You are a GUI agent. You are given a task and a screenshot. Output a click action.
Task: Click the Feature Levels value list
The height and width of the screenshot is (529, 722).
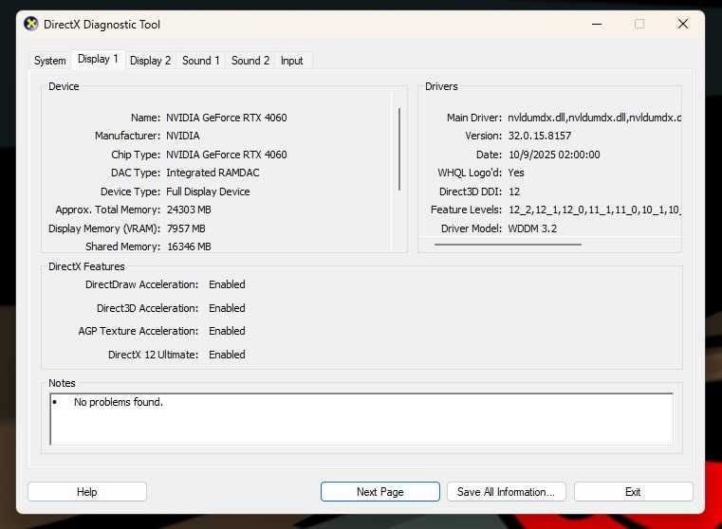(x=595, y=210)
